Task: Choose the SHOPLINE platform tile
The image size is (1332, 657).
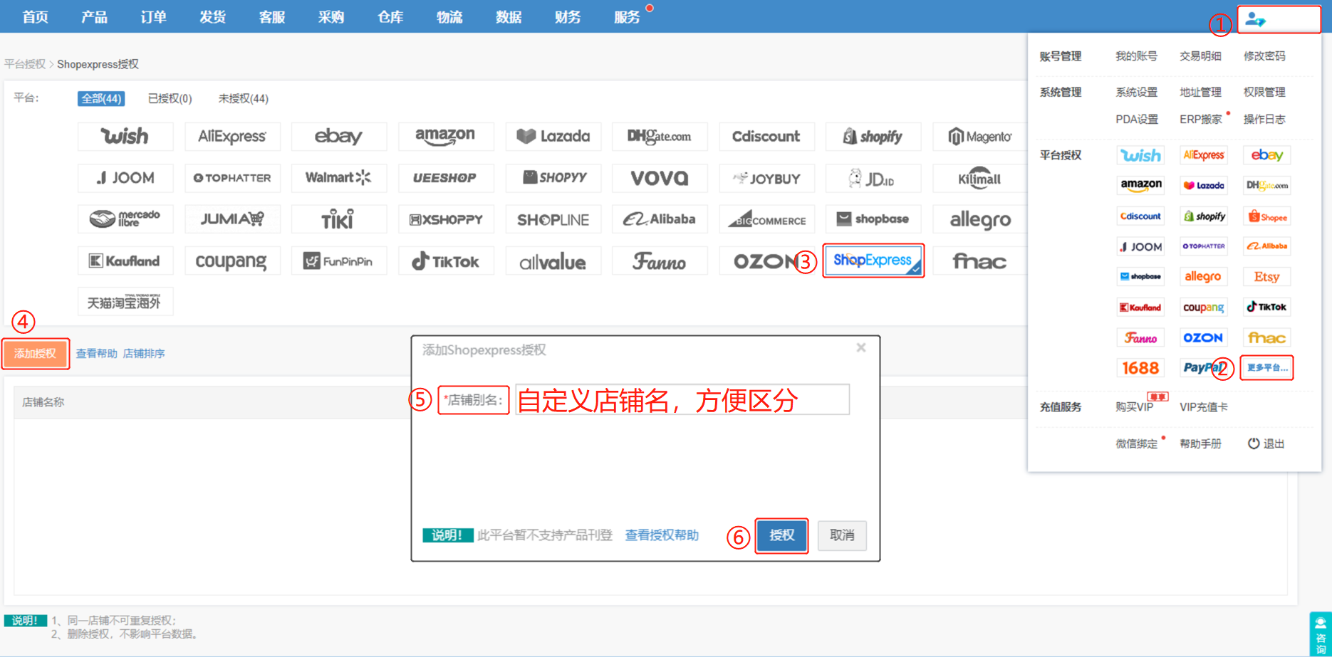Action: (x=553, y=219)
